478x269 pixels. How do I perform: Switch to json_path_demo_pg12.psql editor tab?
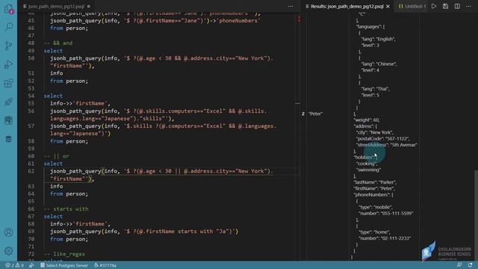pos(57,6)
